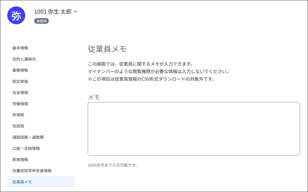Image resolution: width=308 pixels, height=192 pixels.
Task: Select the highlighted 従業員メモ item
Action: (x=22, y=182)
